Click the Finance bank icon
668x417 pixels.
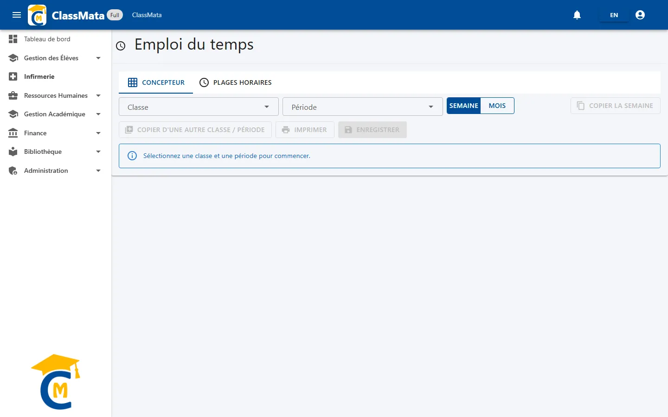pos(13,133)
